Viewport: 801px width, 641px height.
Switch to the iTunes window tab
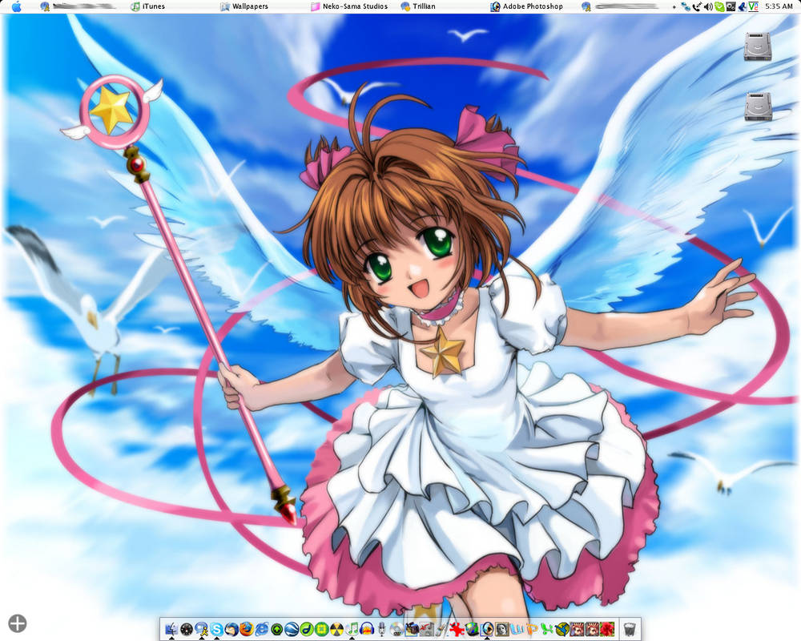click(x=147, y=6)
